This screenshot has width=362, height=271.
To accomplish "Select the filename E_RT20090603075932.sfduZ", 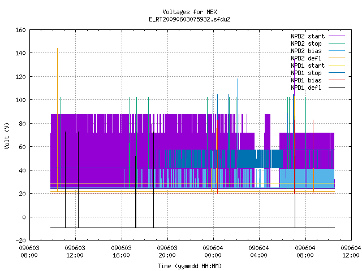I will click(x=189, y=19).
